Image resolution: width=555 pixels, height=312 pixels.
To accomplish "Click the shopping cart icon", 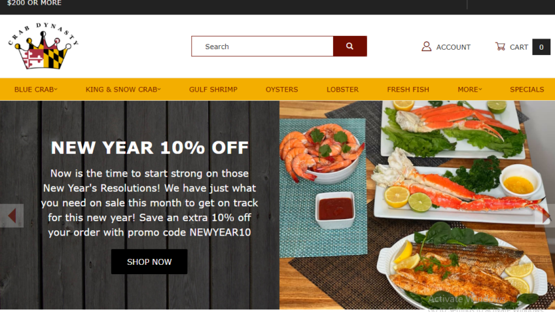I will (500, 46).
